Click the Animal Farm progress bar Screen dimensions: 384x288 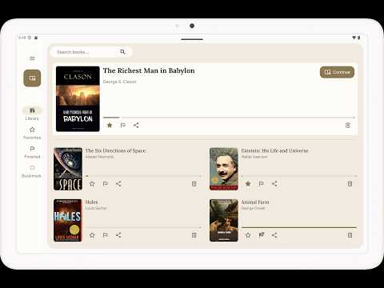click(x=299, y=227)
